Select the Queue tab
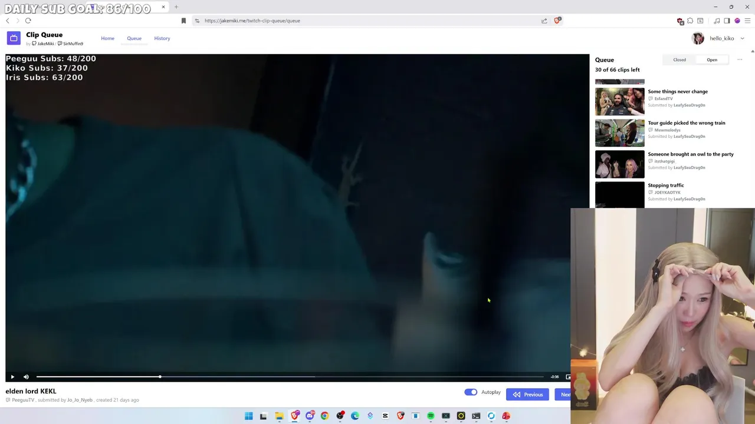Screen dimensions: 755x424 pyautogui.click(x=134, y=38)
